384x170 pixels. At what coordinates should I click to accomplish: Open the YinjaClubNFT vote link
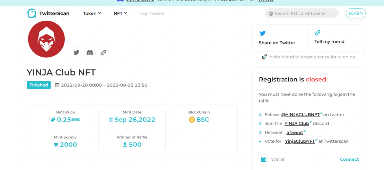tap(300, 141)
